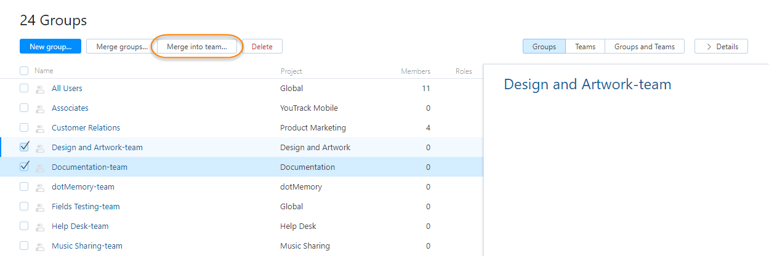Create a new group
This screenshot has width=769, height=256.
[x=50, y=47]
